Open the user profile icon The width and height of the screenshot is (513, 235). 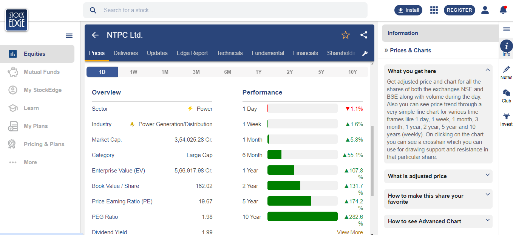(x=485, y=10)
